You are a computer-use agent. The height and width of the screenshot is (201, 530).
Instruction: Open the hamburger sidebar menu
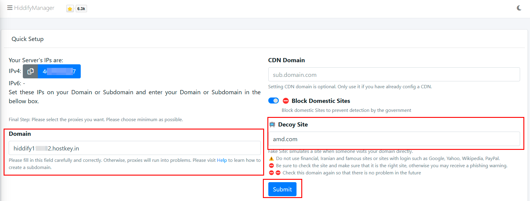point(10,8)
